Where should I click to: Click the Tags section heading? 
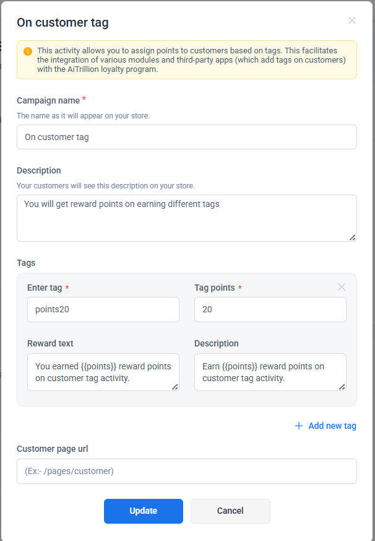[x=26, y=263]
